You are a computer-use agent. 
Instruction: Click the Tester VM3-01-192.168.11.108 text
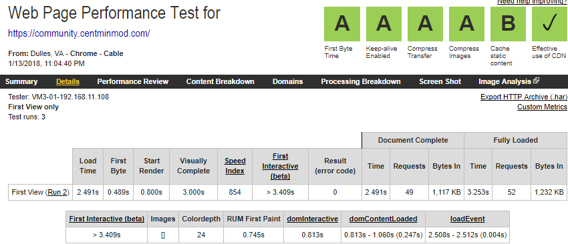pos(58,97)
